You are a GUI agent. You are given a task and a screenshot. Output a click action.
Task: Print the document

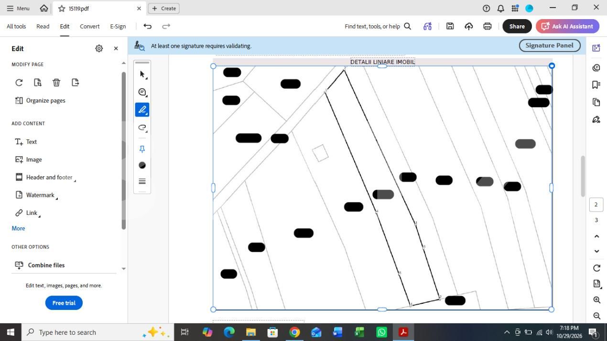point(487,26)
